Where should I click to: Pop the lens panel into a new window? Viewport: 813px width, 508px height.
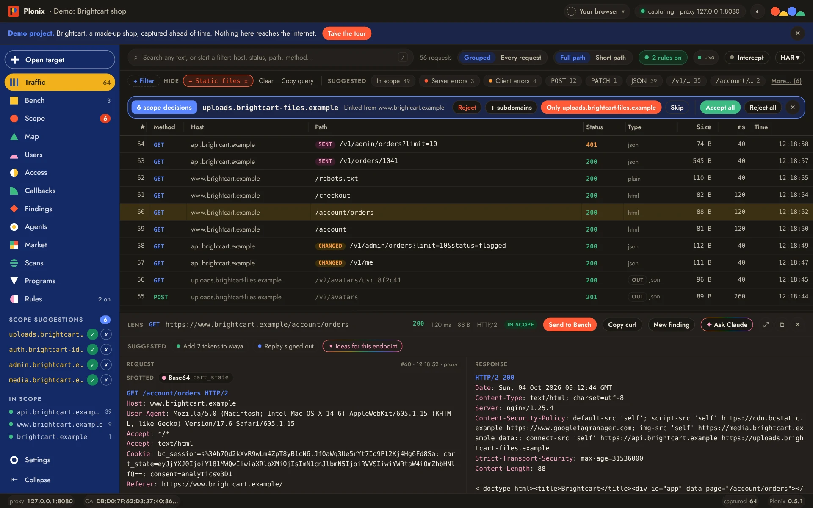point(782,325)
